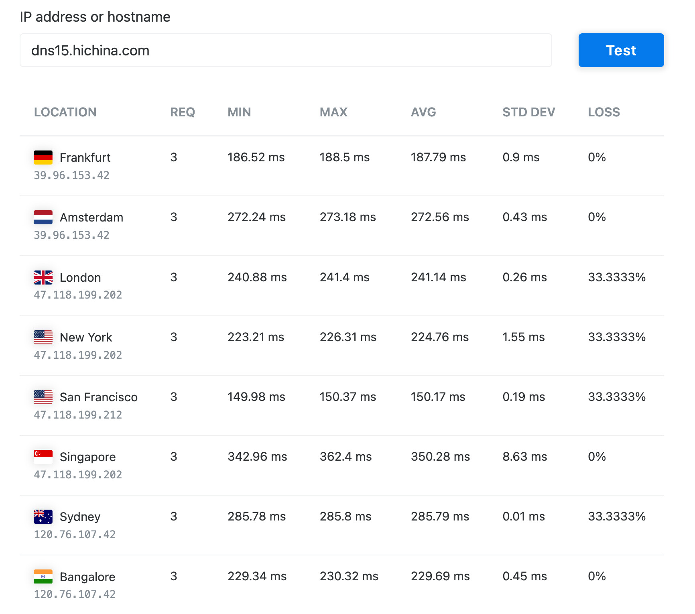Click the Sydney location name

coord(80,517)
